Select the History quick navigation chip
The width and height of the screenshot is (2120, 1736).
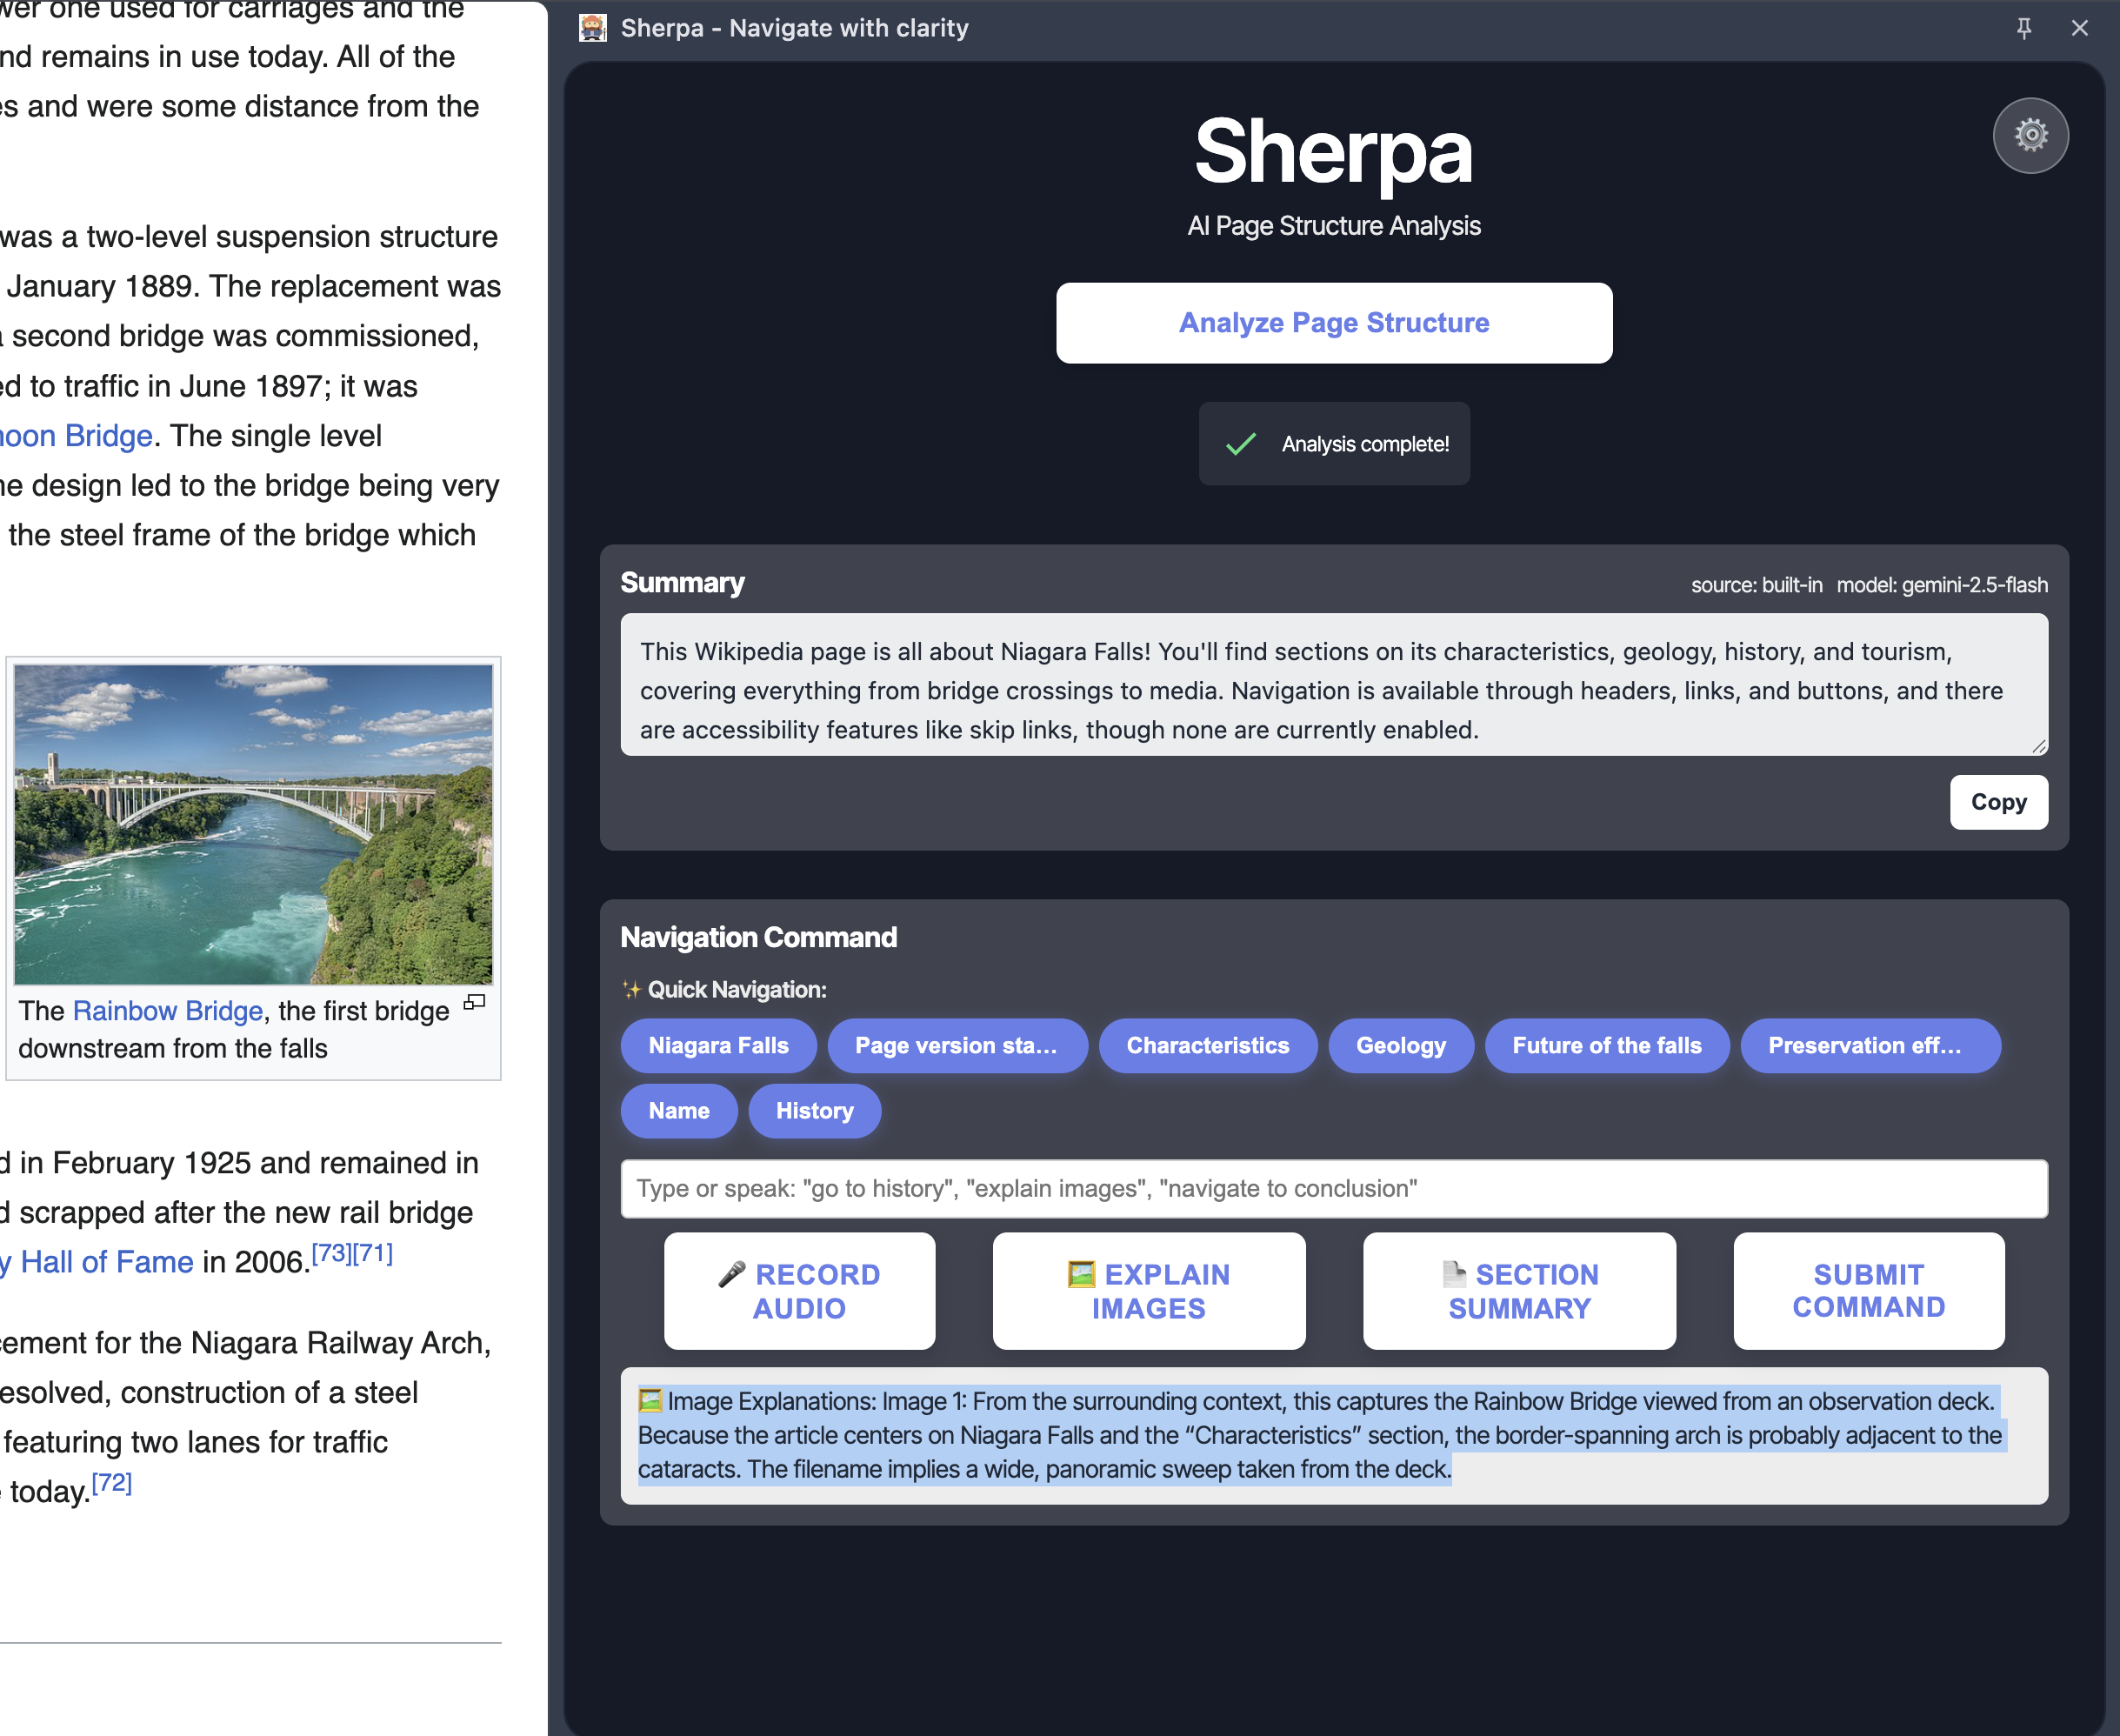(814, 1110)
